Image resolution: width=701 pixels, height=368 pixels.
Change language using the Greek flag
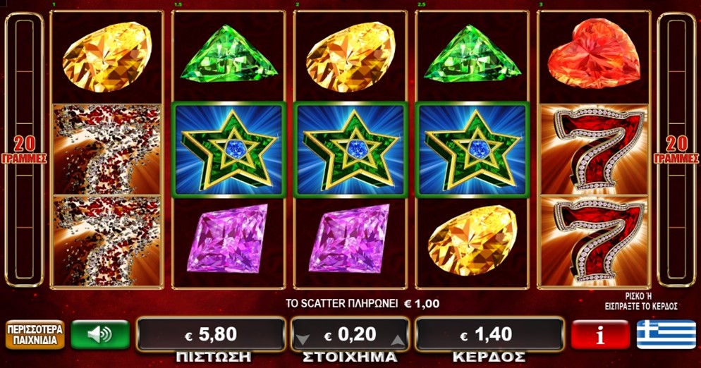(666, 334)
